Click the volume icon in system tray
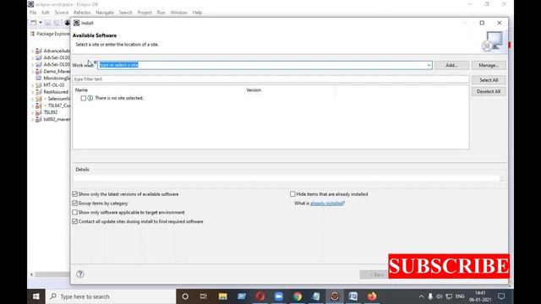Image resolution: width=541 pixels, height=304 pixels. tap(440, 296)
